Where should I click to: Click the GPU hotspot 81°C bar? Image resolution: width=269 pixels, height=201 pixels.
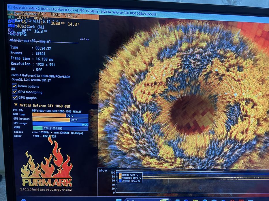click(x=60, y=120)
